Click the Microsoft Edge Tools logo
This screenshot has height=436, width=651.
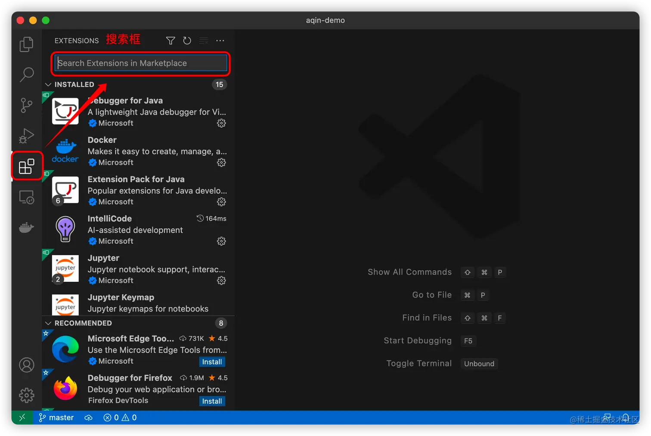65,349
